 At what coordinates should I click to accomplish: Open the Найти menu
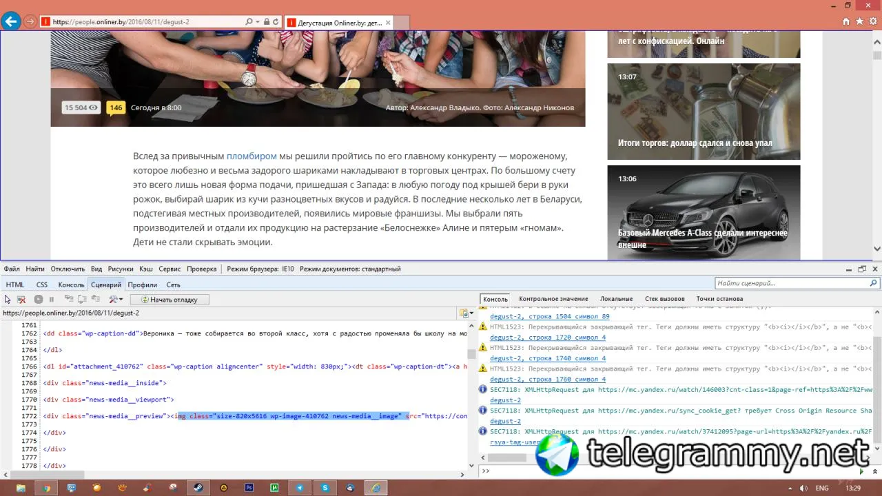coord(35,269)
